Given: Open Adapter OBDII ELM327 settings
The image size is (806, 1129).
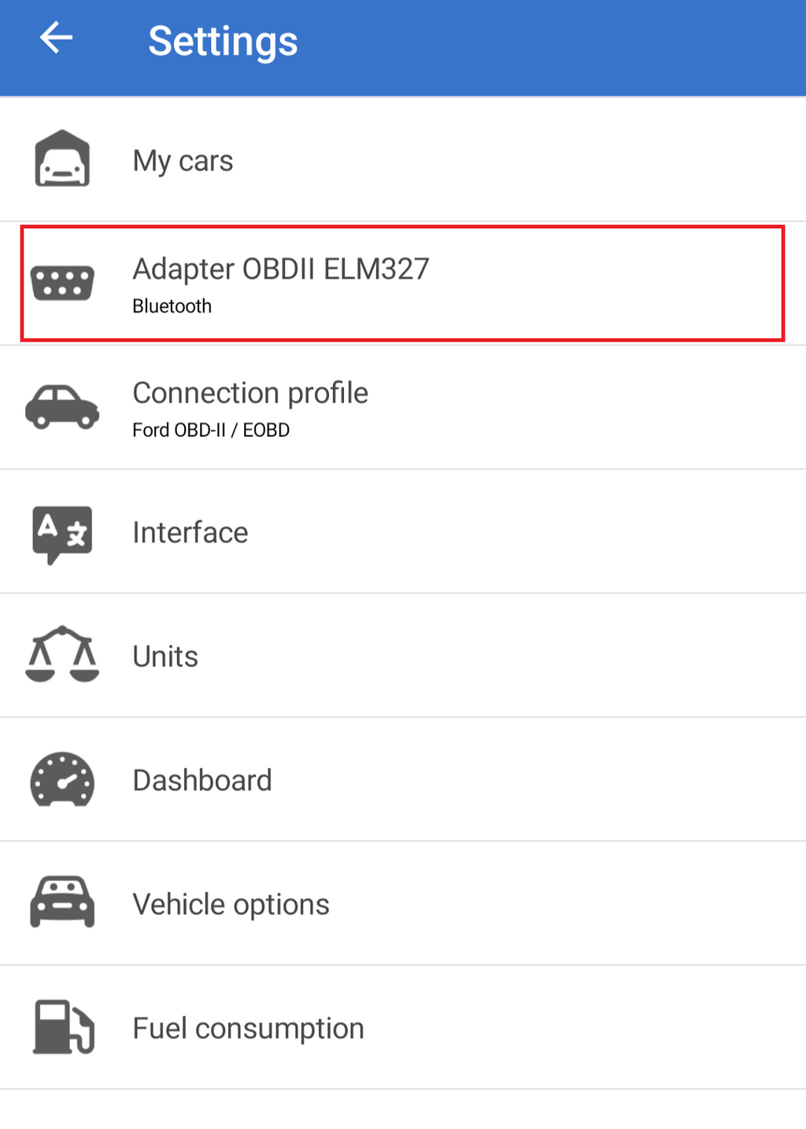Looking at the screenshot, I should tap(281, 269).
